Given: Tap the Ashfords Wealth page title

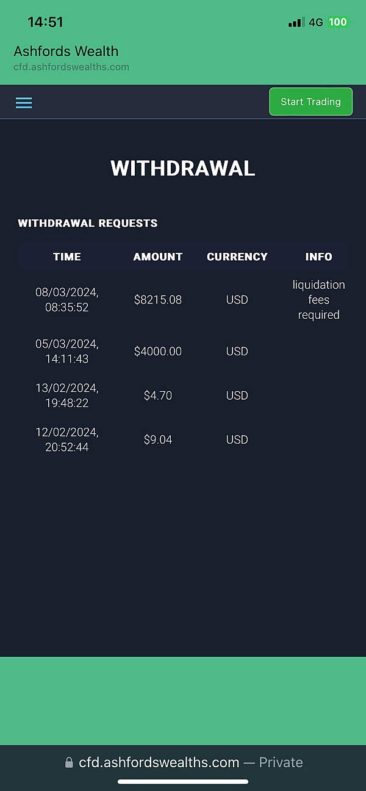Looking at the screenshot, I should tap(66, 51).
